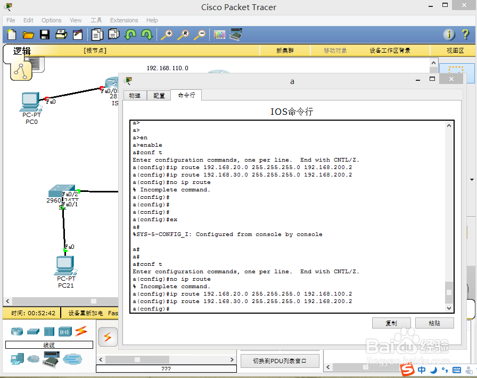Open the View menu

click(x=76, y=20)
